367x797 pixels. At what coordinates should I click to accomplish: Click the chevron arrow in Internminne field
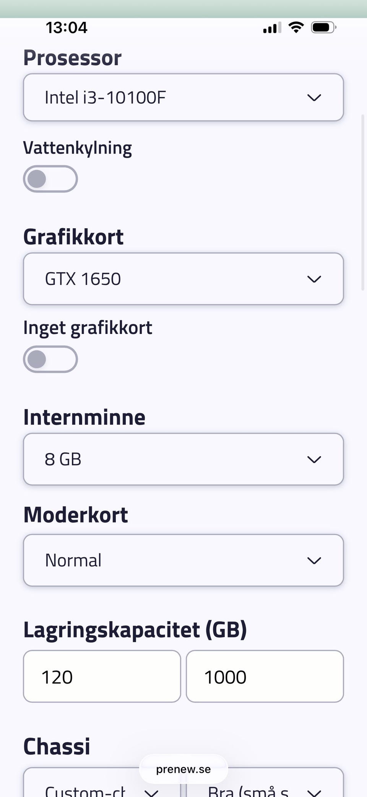coord(314,460)
